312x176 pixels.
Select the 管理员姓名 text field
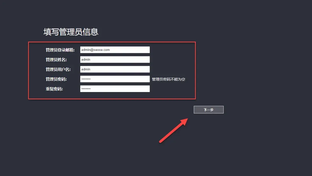[x=115, y=60]
